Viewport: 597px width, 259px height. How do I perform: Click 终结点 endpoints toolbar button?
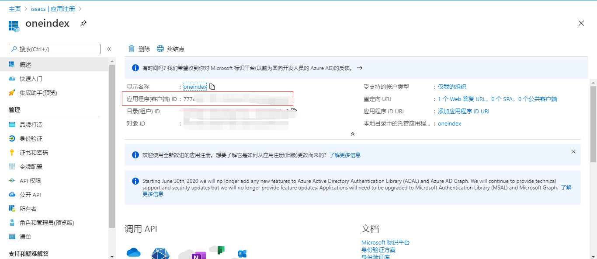170,49
